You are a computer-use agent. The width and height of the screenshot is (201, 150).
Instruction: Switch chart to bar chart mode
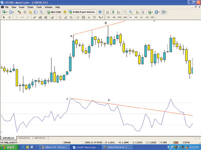click(x=107, y=12)
